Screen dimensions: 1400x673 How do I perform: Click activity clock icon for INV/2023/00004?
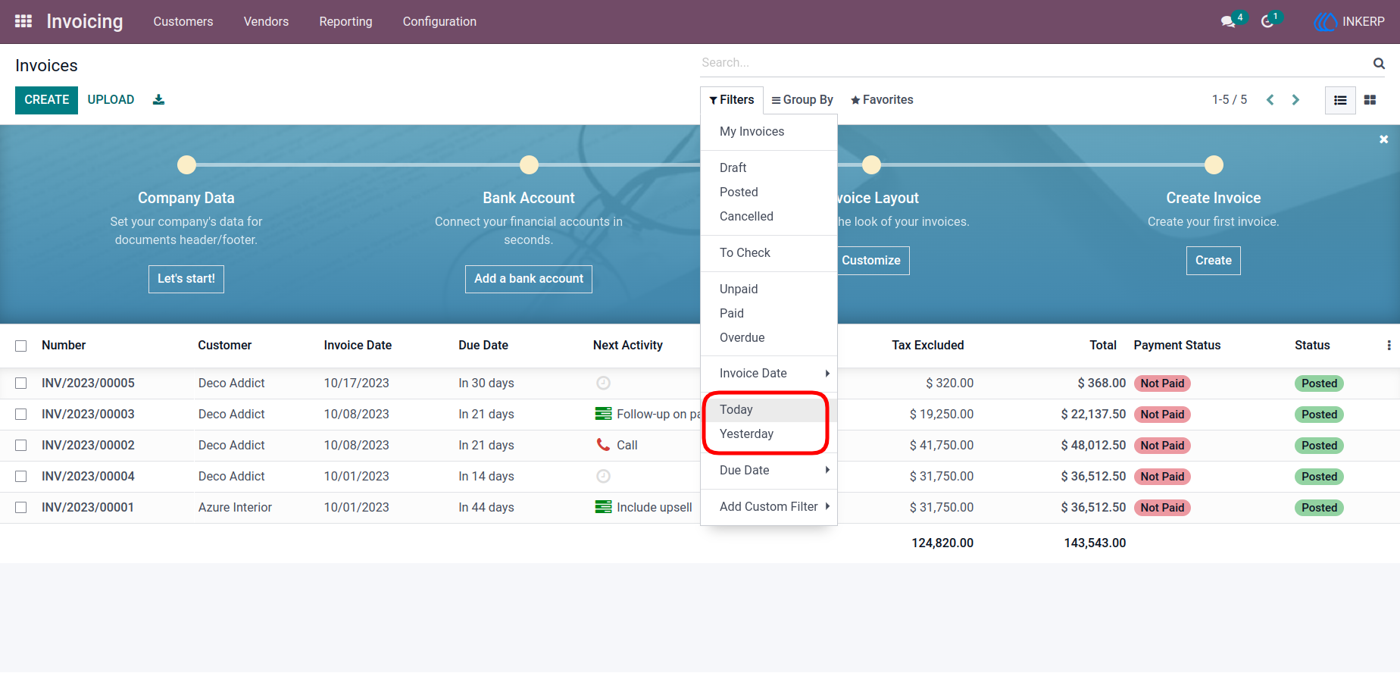(x=603, y=477)
